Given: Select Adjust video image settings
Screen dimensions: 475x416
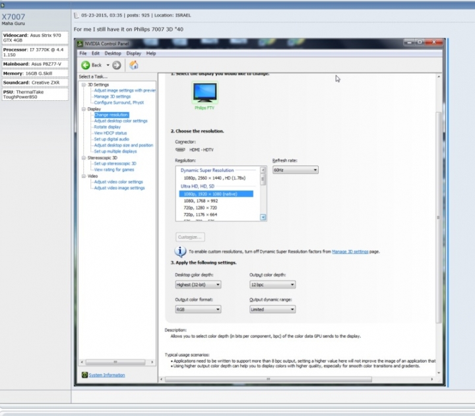Looking at the screenshot, I should coord(119,188).
